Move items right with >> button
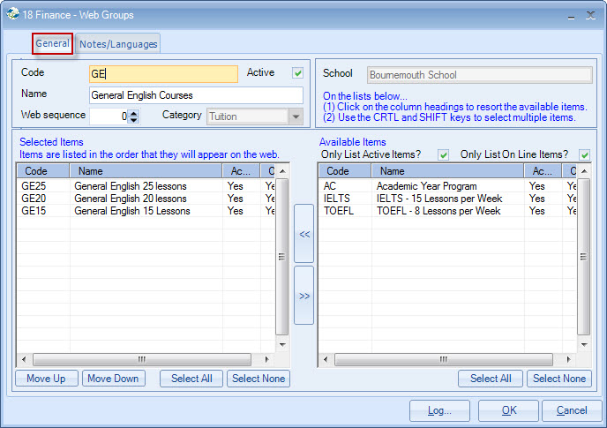 pos(303,296)
